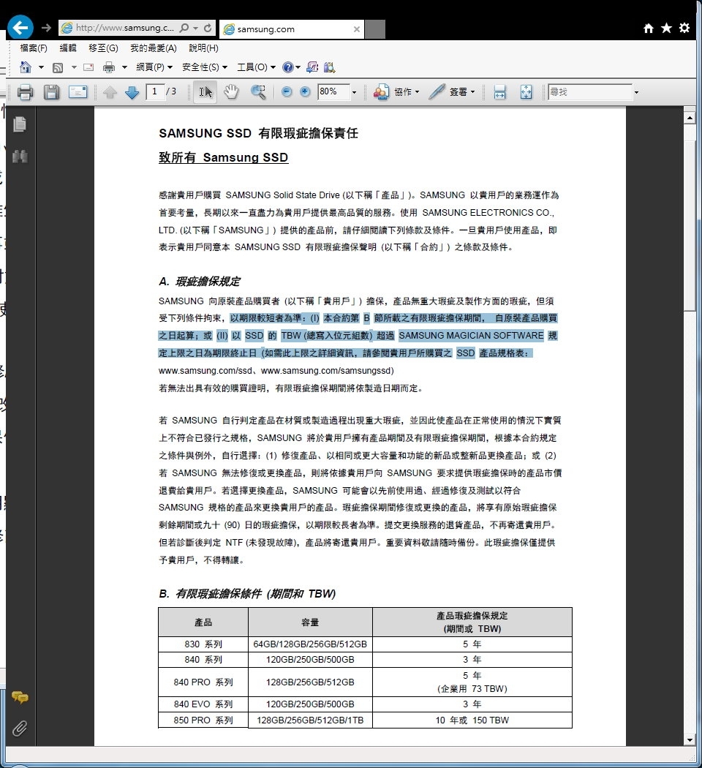Image resolution: width=702 pixels, height=768 pixels.
Task: Open the browser Home icon
Action: point(649,28)
